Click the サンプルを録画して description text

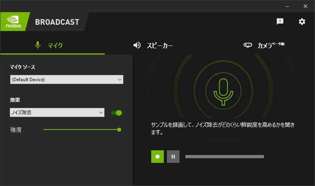(223, 128)
